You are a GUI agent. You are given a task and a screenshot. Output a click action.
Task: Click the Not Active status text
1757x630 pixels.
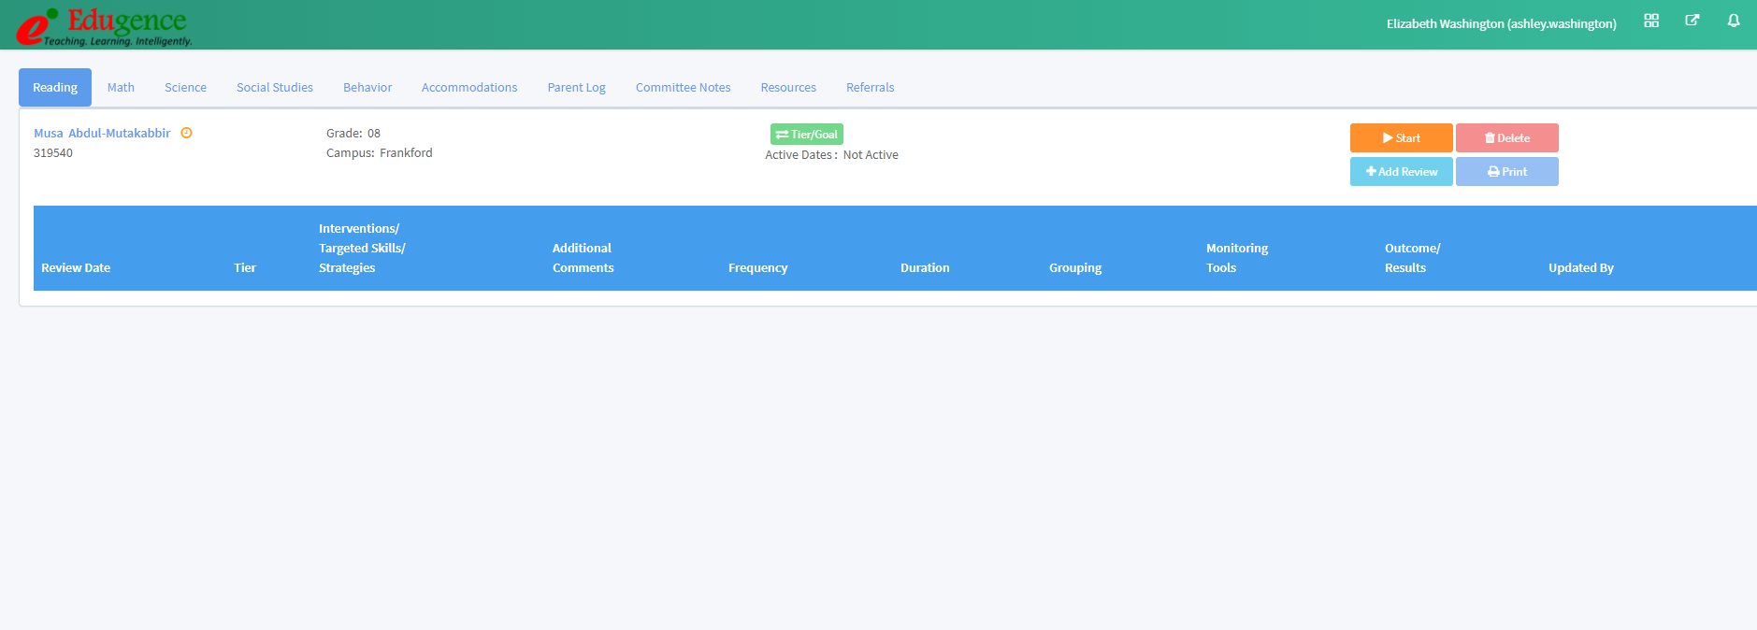coord(871,155)
